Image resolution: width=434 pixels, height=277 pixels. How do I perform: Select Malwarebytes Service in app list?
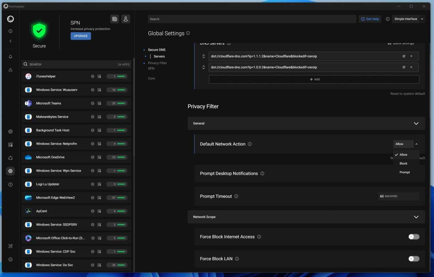[76, 117]
